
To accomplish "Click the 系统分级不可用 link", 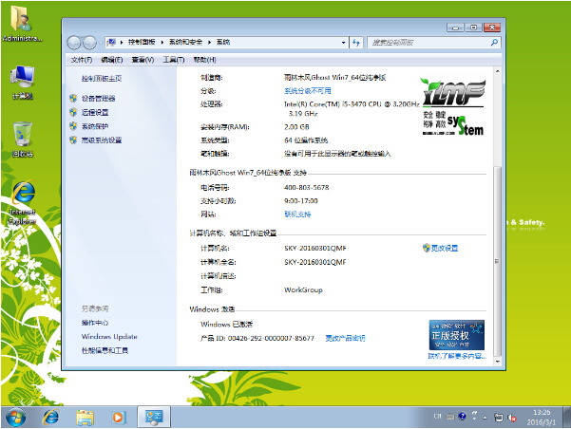I will [x=308, y=90].
